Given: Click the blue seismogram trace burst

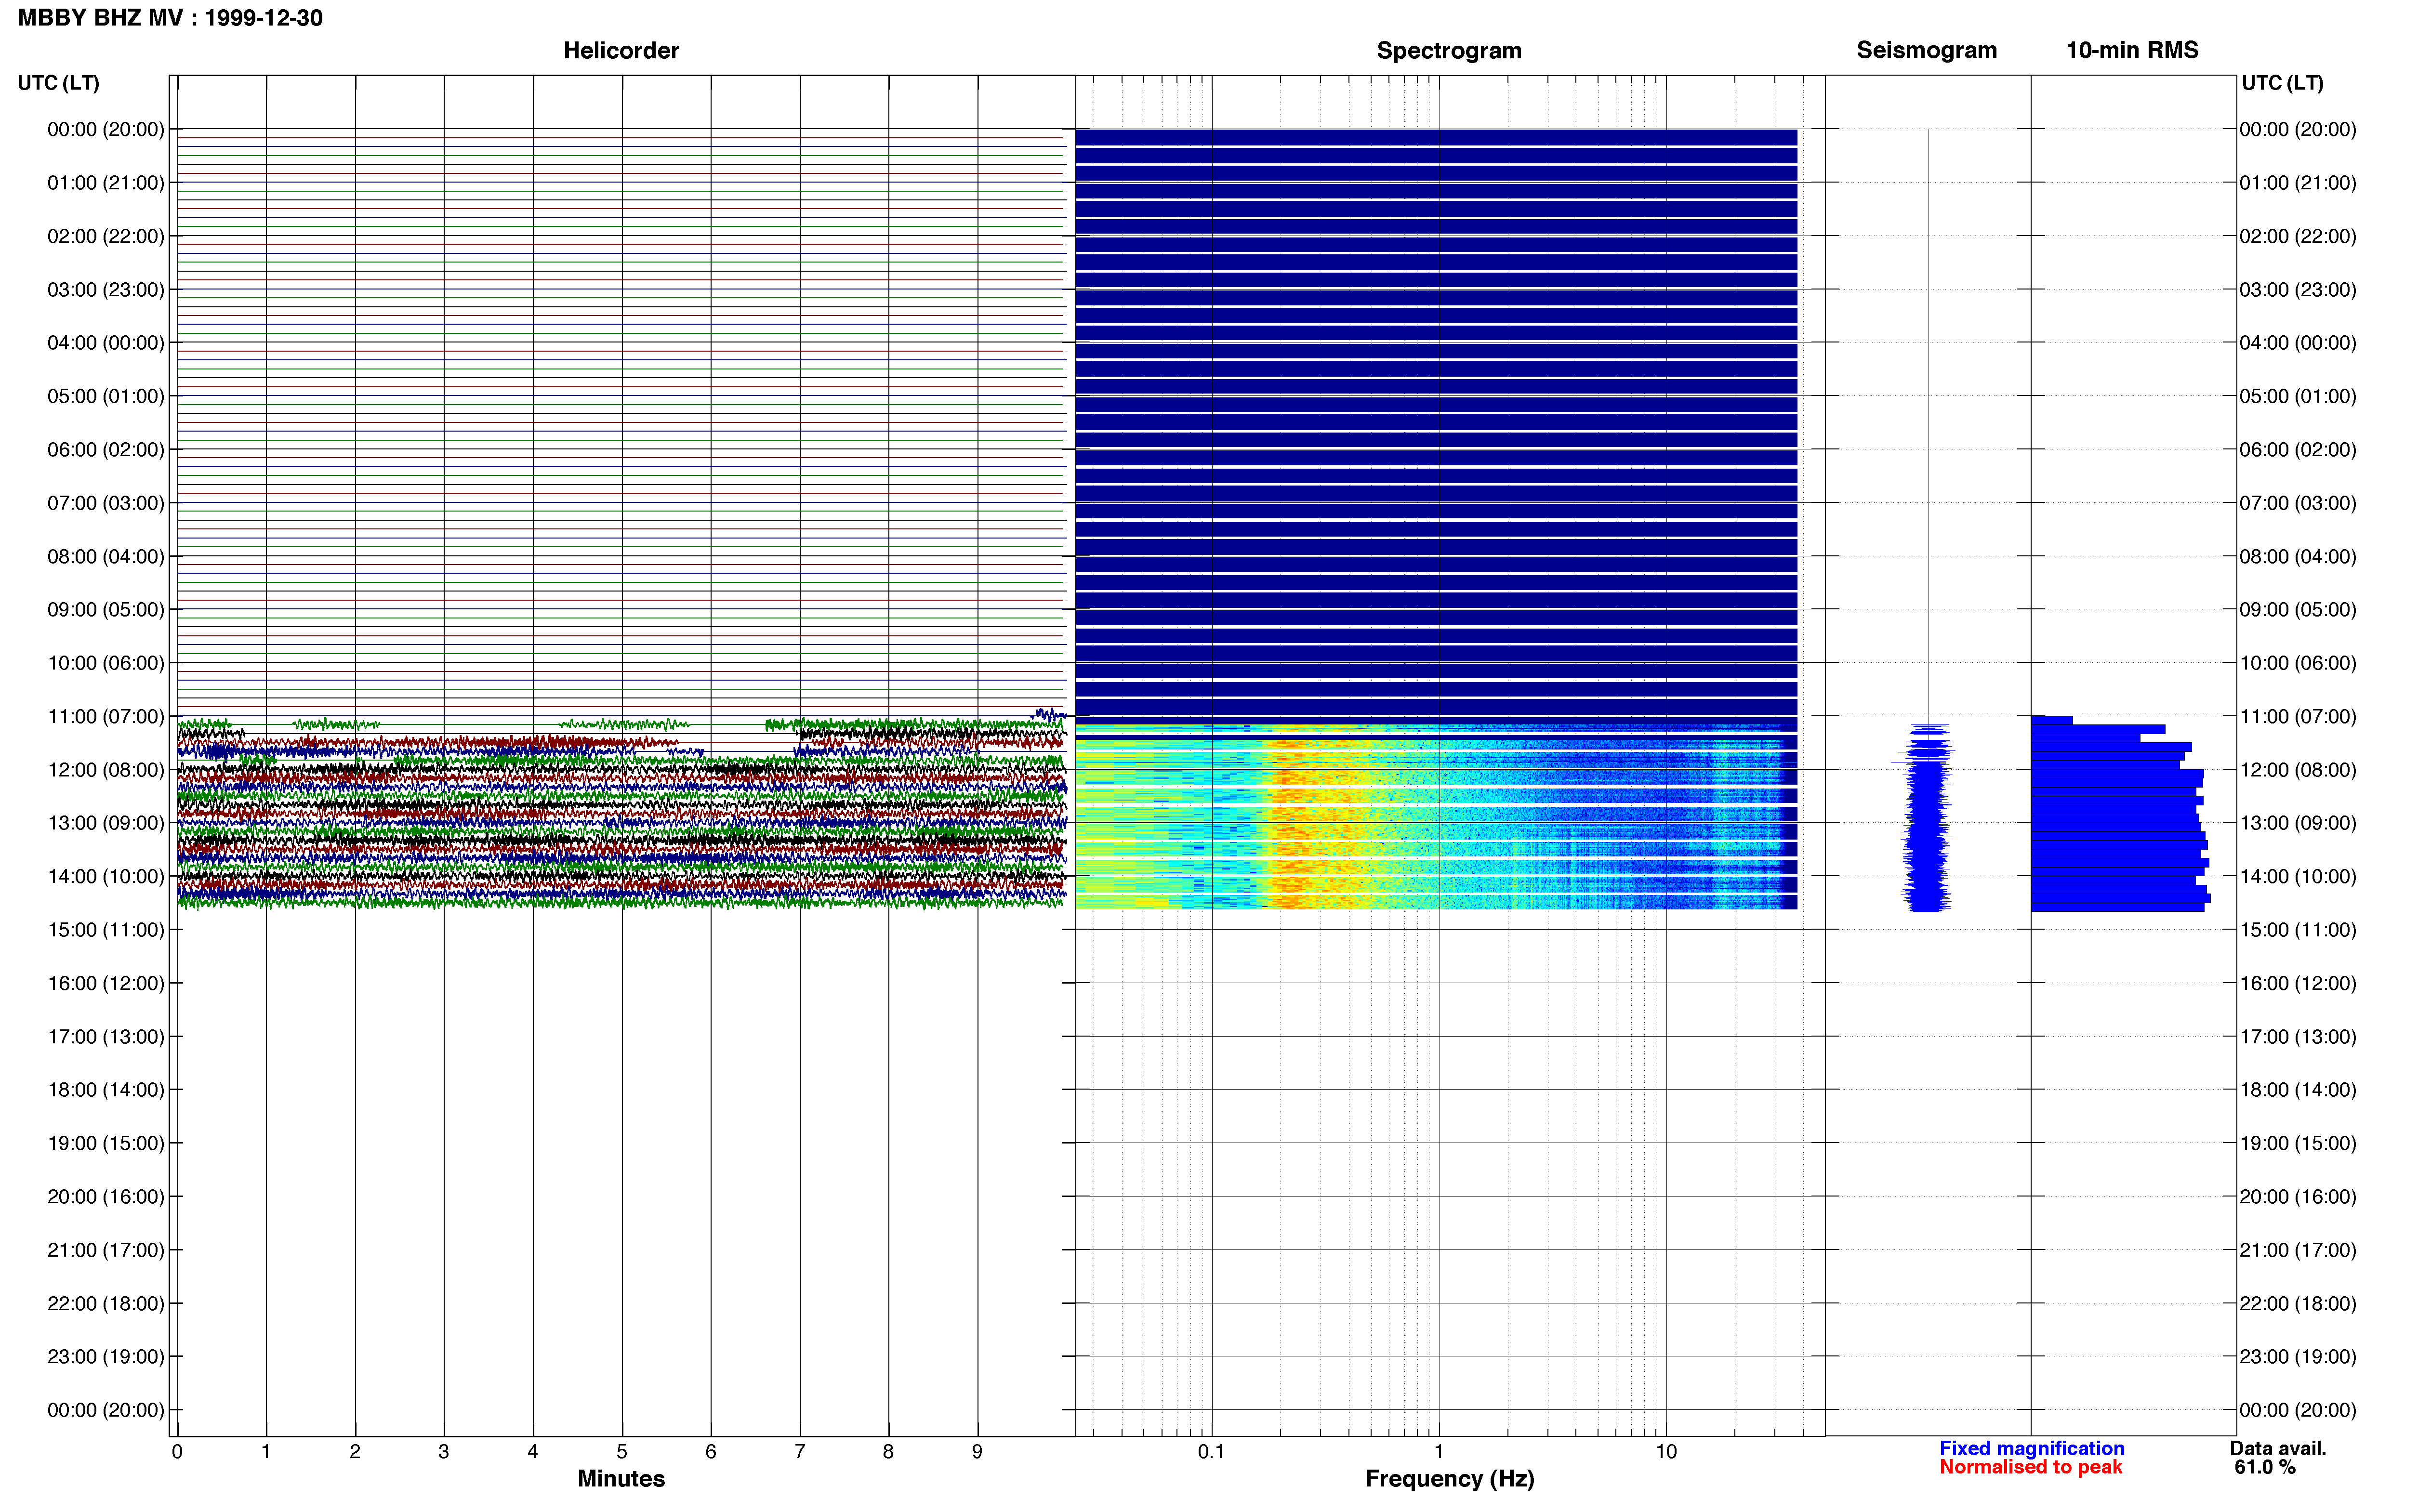Looking at the screenshot, I should click(1927, 818).
